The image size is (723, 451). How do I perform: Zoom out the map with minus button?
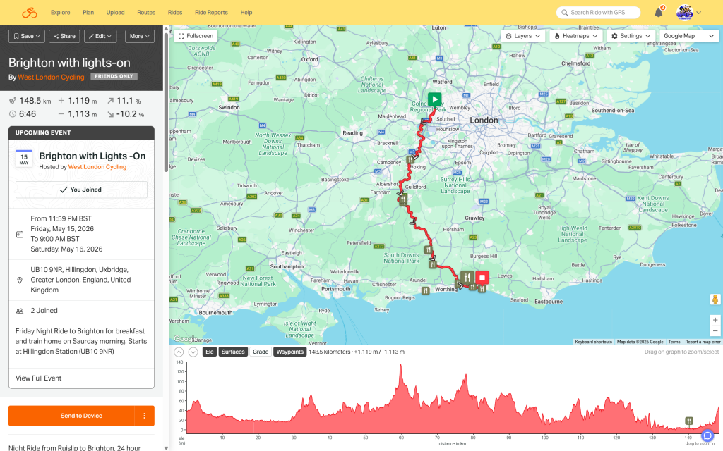point(715,330)
